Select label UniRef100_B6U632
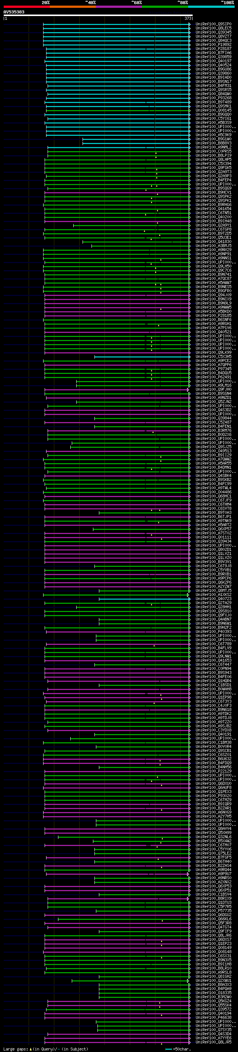This screenshot has width=238, height=1052. pos(213,759)
